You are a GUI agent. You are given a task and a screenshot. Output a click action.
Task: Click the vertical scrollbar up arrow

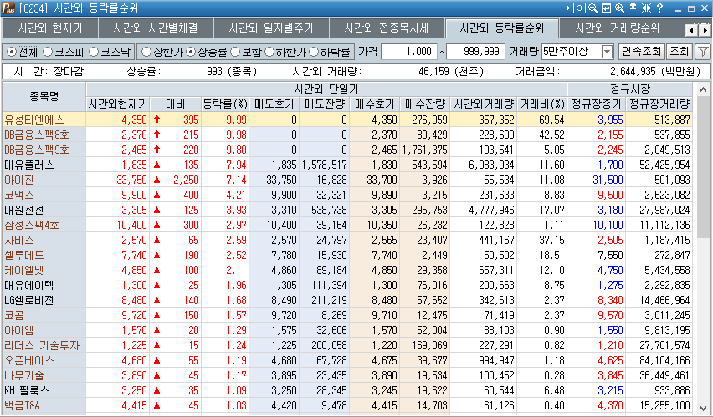(703, 89)
